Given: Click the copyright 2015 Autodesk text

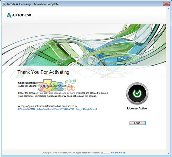Looking at the screenshot, I should pyautogui.click(x=75, y=152).
